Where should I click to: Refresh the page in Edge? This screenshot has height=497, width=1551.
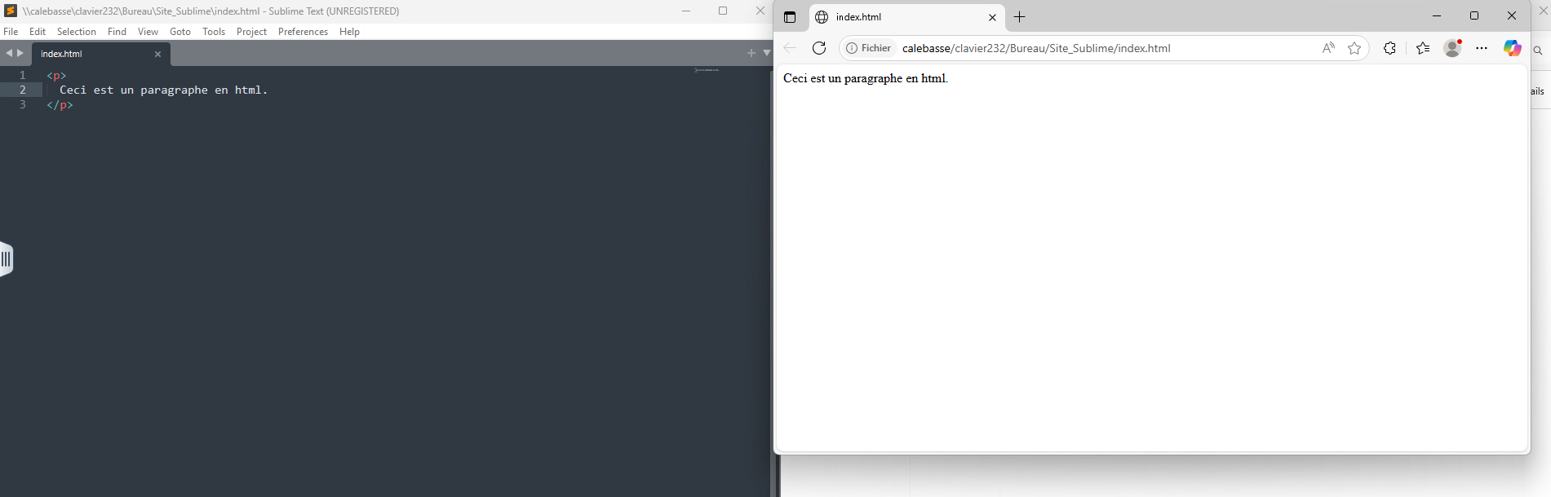pyautogui.click(x=819, y=48)
